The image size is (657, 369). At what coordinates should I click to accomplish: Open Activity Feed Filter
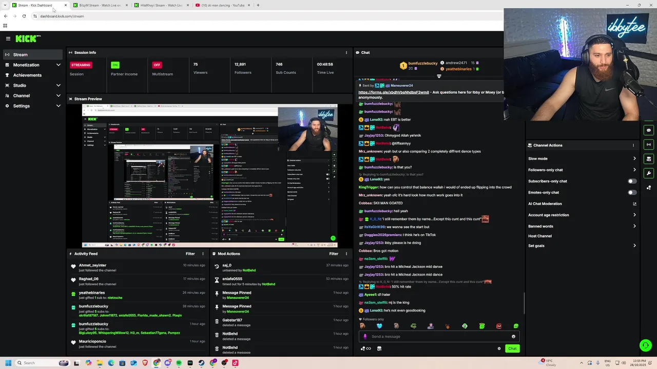(190, 254)
